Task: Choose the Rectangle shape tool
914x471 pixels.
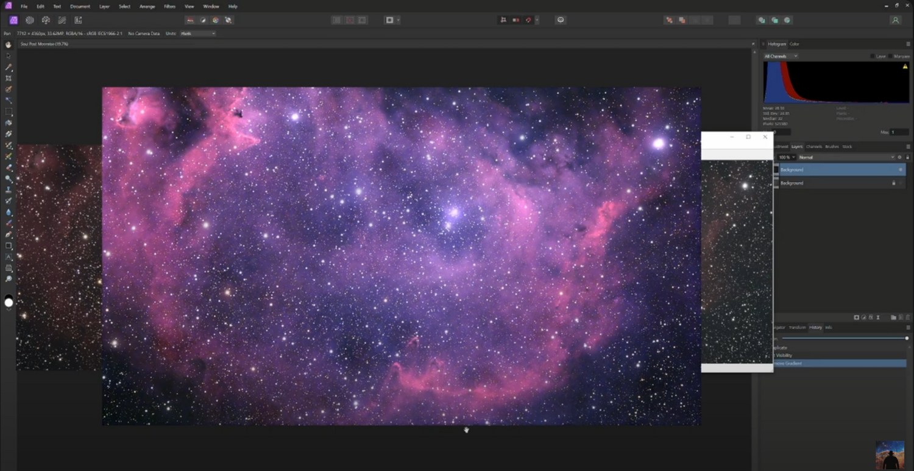Action: point(9,246)
